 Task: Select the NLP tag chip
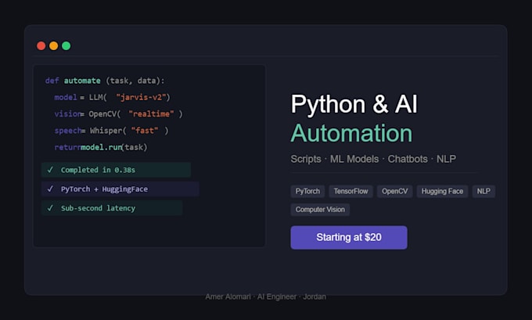(x=483, y=192)
